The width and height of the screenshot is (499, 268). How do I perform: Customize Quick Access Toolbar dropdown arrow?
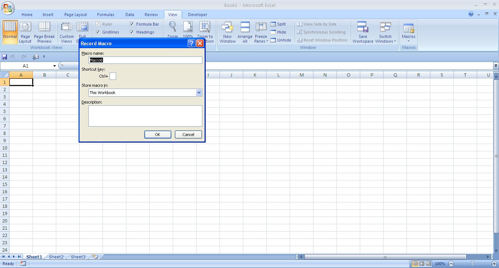point(44,57)
